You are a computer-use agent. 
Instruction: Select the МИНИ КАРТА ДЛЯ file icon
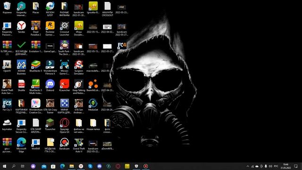coord(65,106)
